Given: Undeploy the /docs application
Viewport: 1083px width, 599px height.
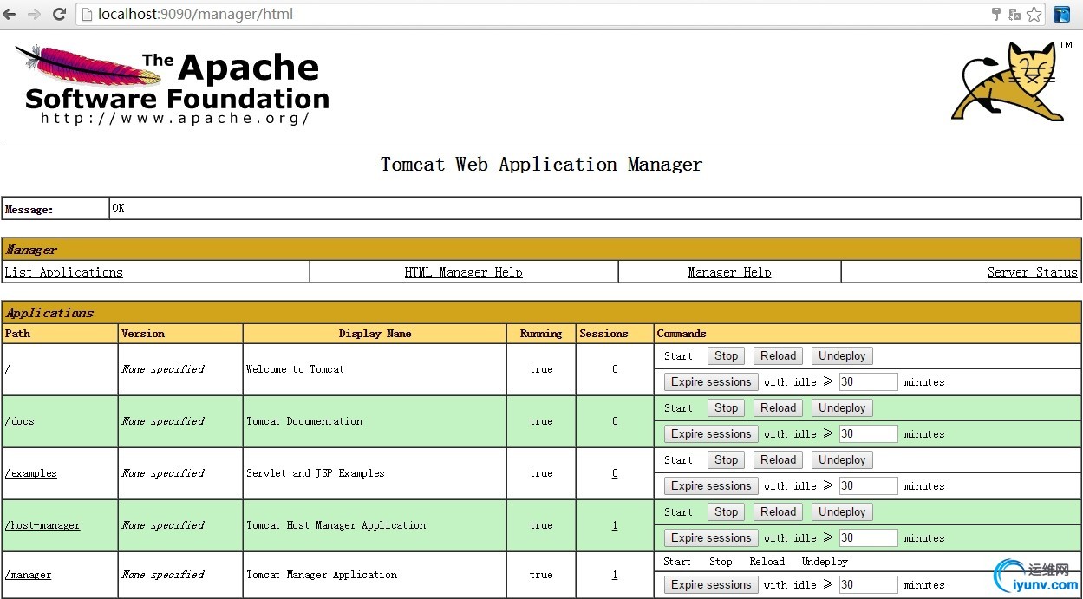Looking at the screenshot, I should click(842, 407).
